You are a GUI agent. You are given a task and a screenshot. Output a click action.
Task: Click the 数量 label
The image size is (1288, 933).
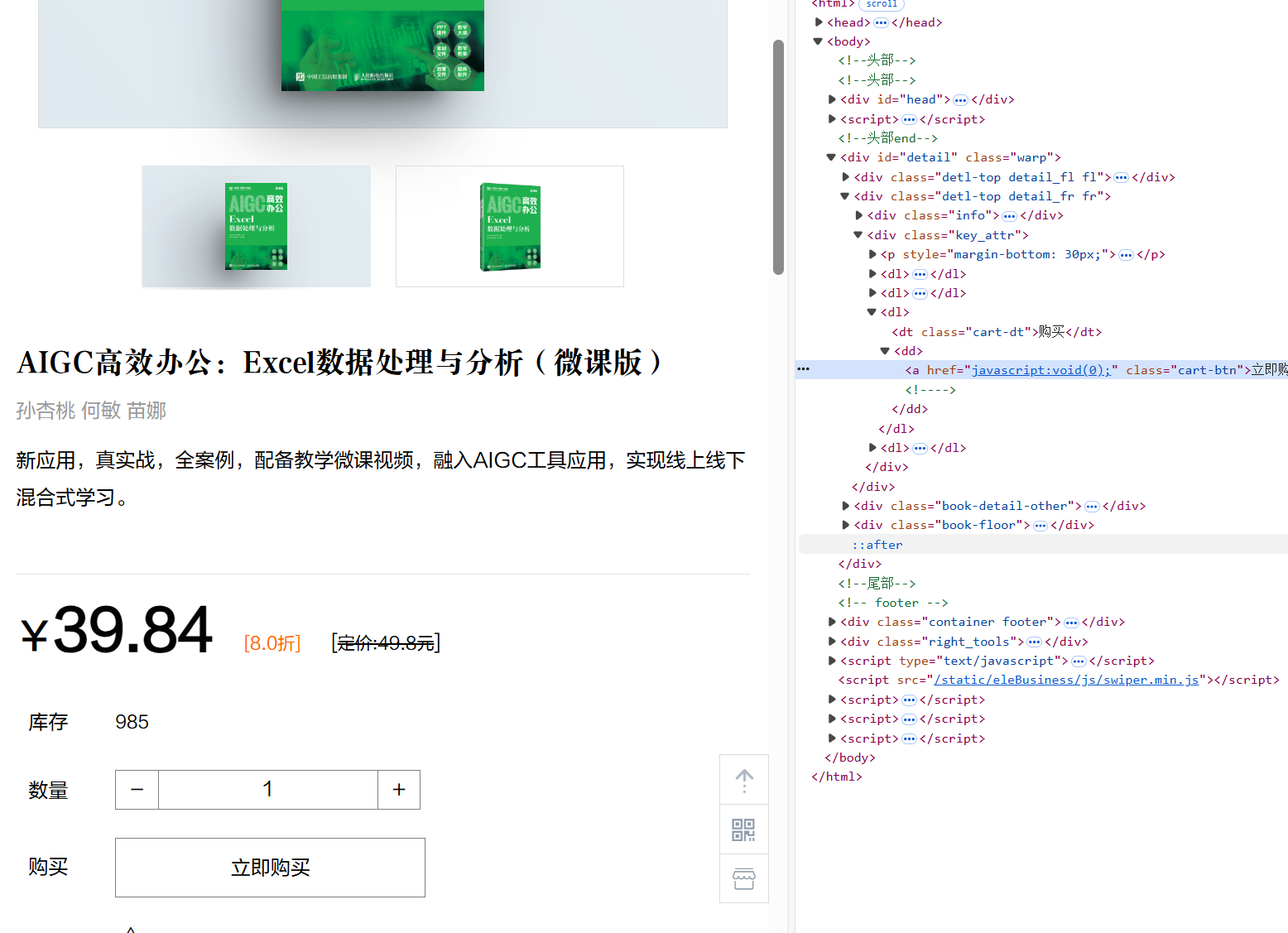coord(48,791)
